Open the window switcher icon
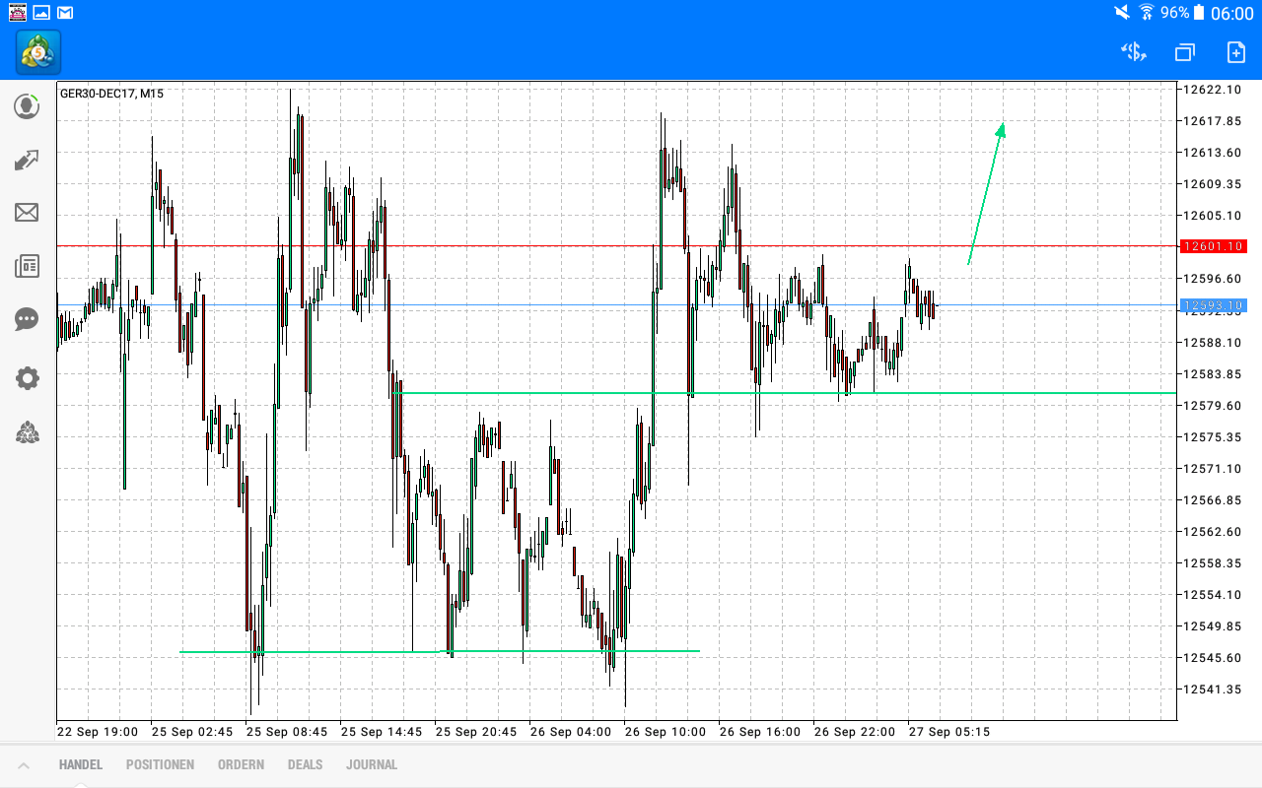The image size is (1262, 788). [x=1184, y=52]
